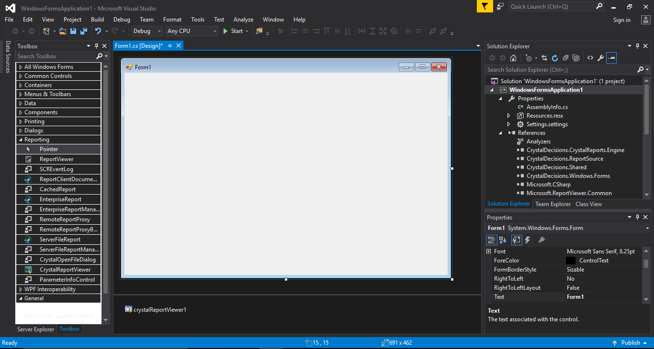Screen dimensions: 654x349
Task: Click the Property Pages wrench in Properties panel
Action: (x=542, y=240)
